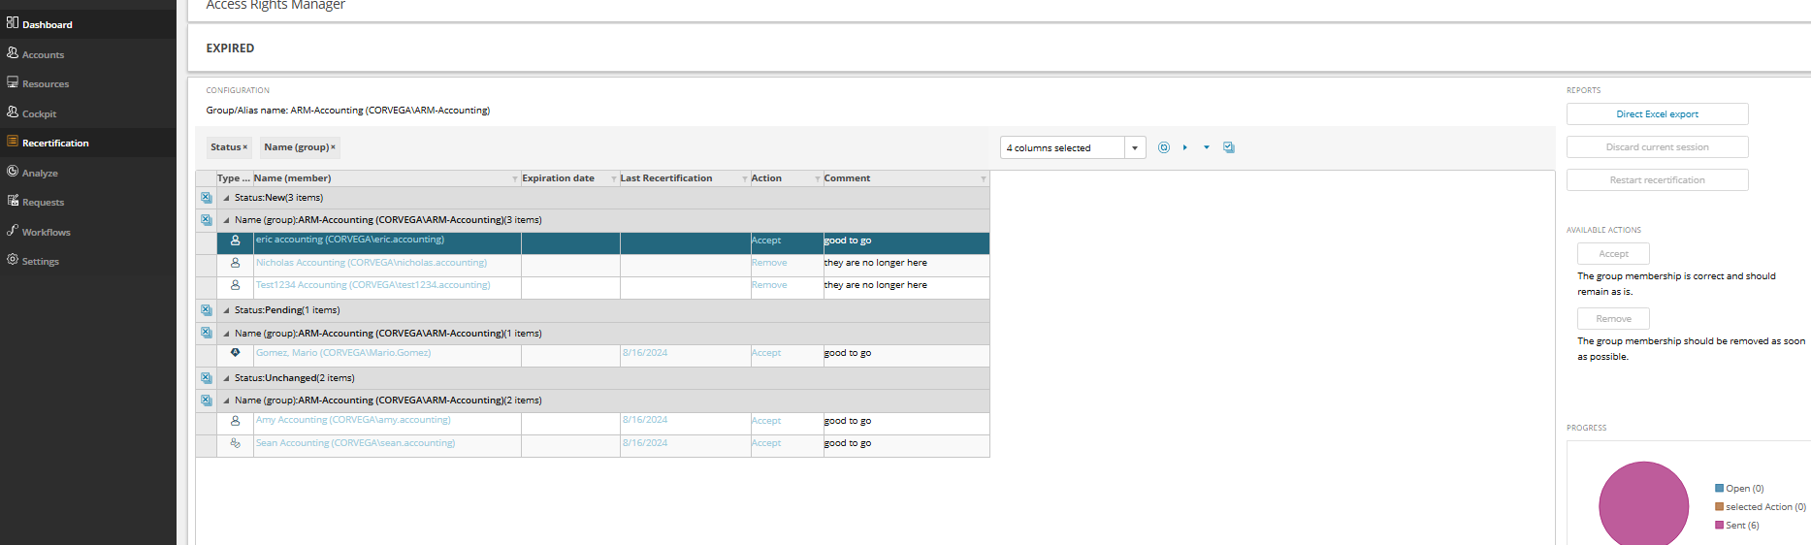Open filter on Comment column

[x=984, y=178]
